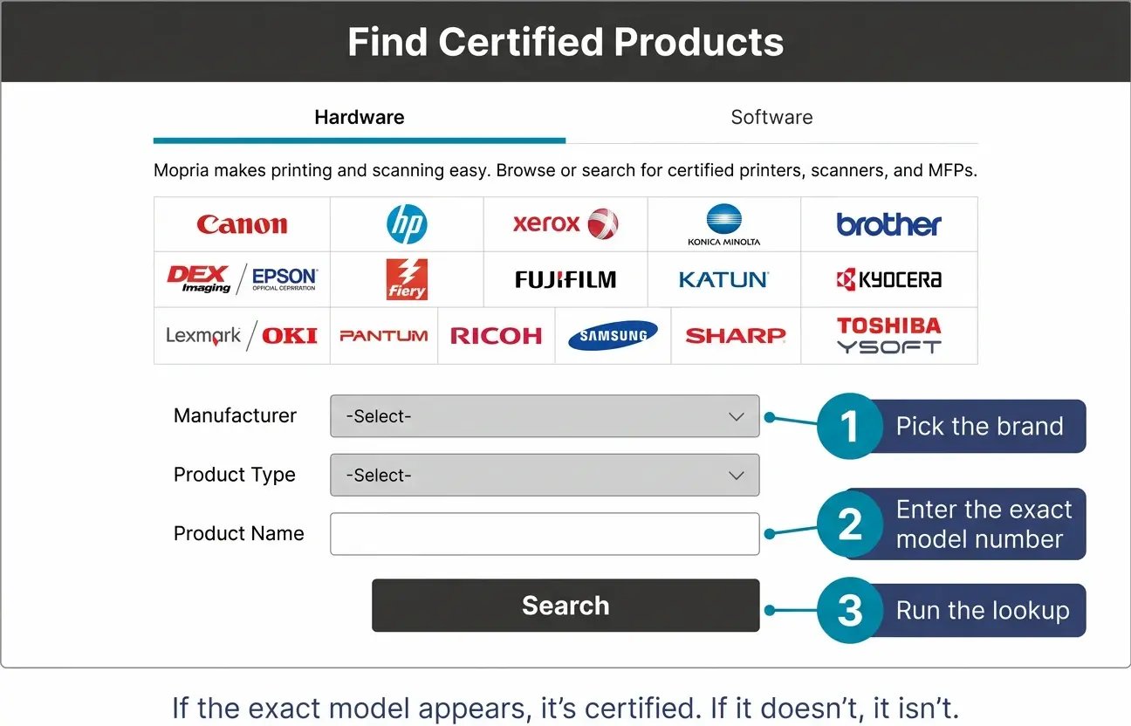Viewport: 1131px width, 726px height.
Task: Choose the Epson logo
Action: coord(284,279)
